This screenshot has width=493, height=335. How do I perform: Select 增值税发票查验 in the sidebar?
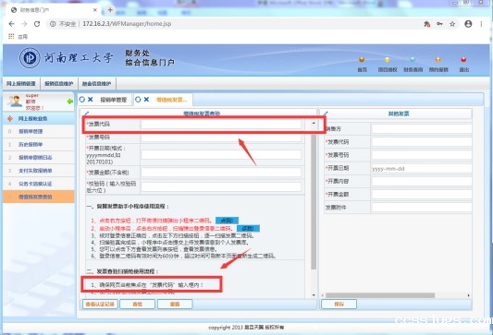click(x=38, y=197)
